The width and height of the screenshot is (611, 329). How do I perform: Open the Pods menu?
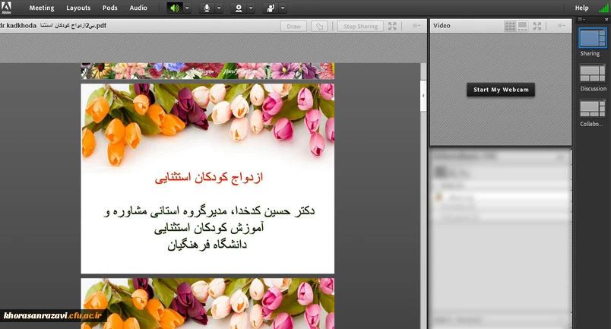click(110, 8)
